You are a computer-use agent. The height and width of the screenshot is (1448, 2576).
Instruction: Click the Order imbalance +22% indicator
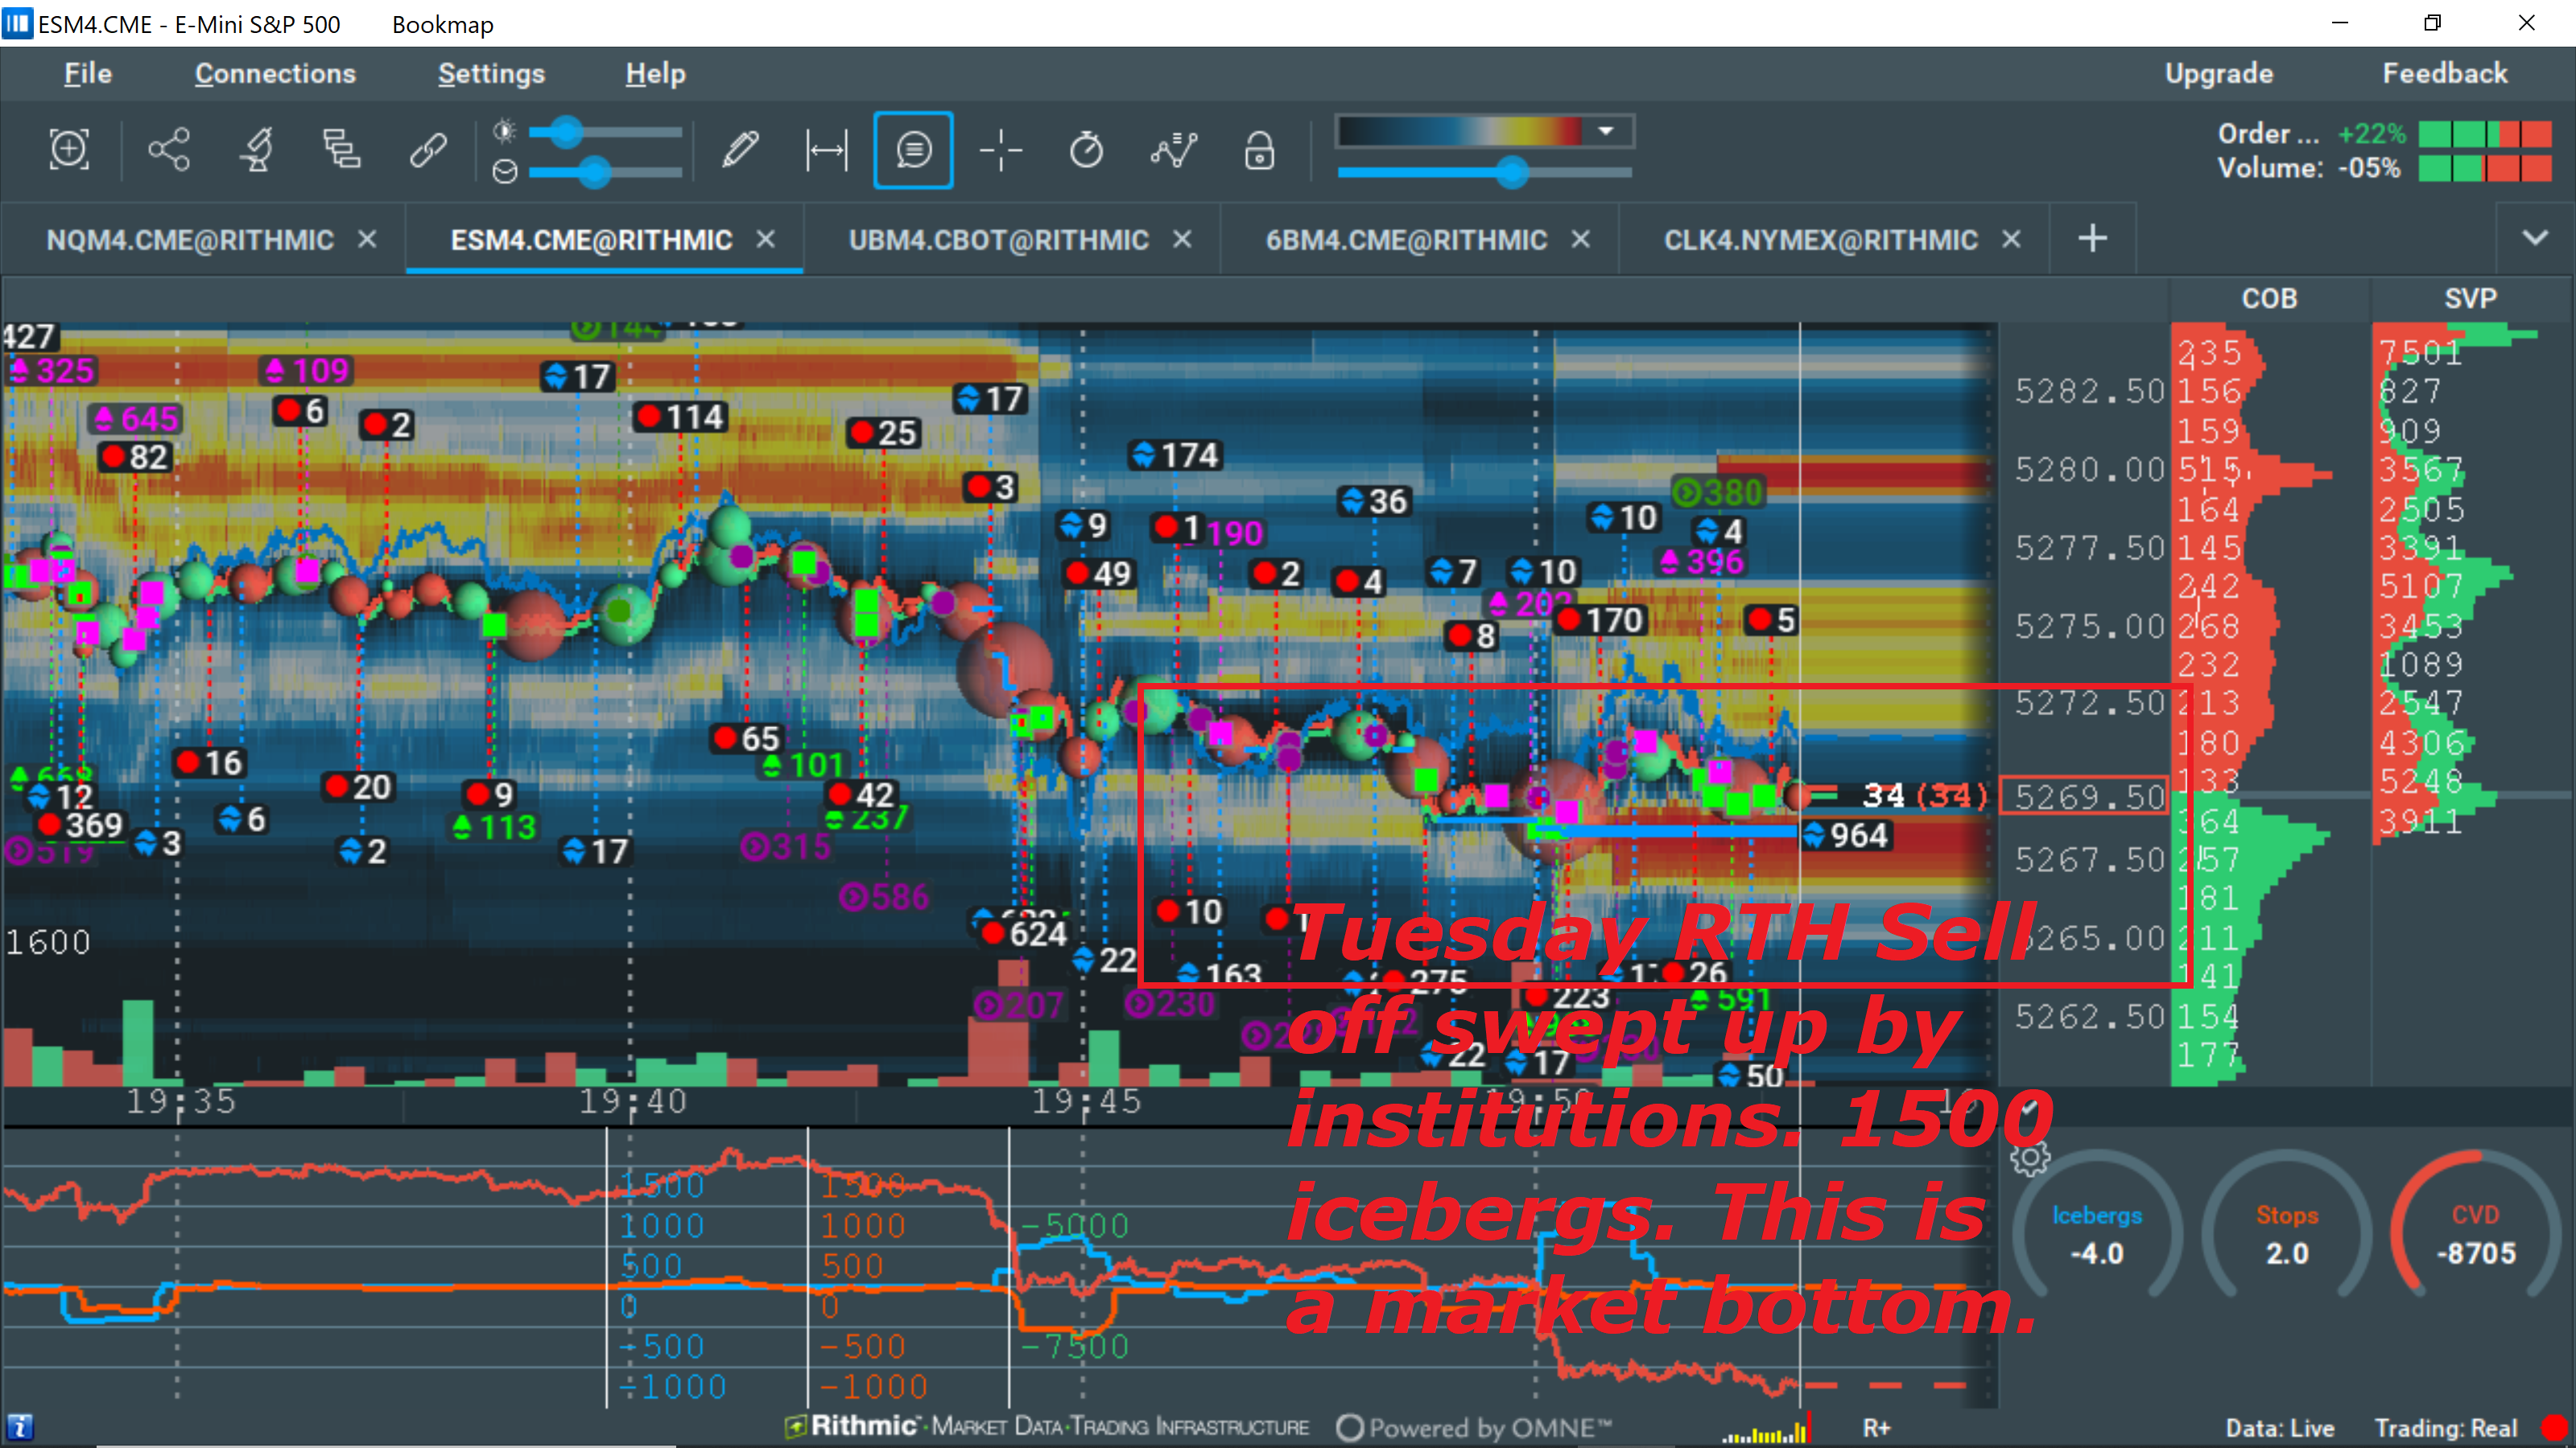[2385, 134]
